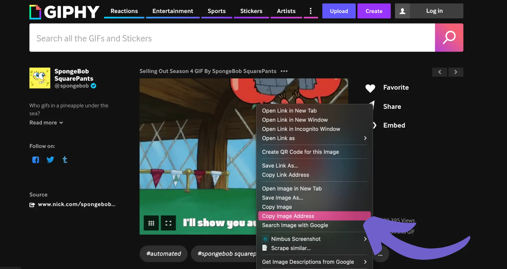Open the Stickers category
Viewport: 507px width, 269px height.
click(x=251, y=11)
